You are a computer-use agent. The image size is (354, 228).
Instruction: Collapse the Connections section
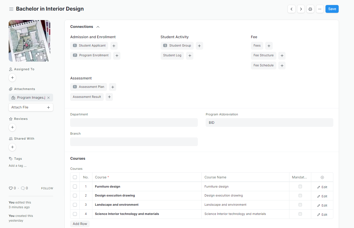[x=98, y=27]
